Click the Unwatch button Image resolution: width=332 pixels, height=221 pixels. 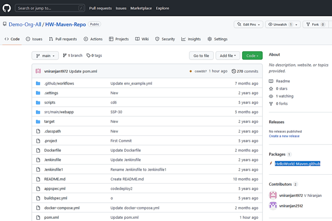point(280,25)
